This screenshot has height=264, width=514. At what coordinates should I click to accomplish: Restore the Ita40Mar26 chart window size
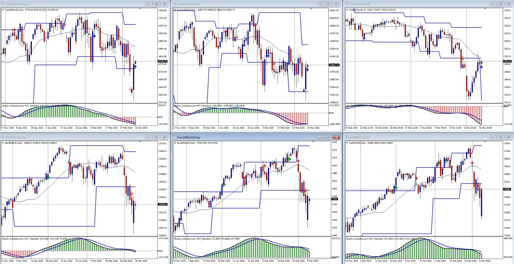point(500,137)
